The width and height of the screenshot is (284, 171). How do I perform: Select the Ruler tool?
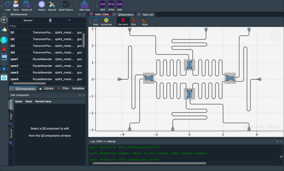(145, 22)
